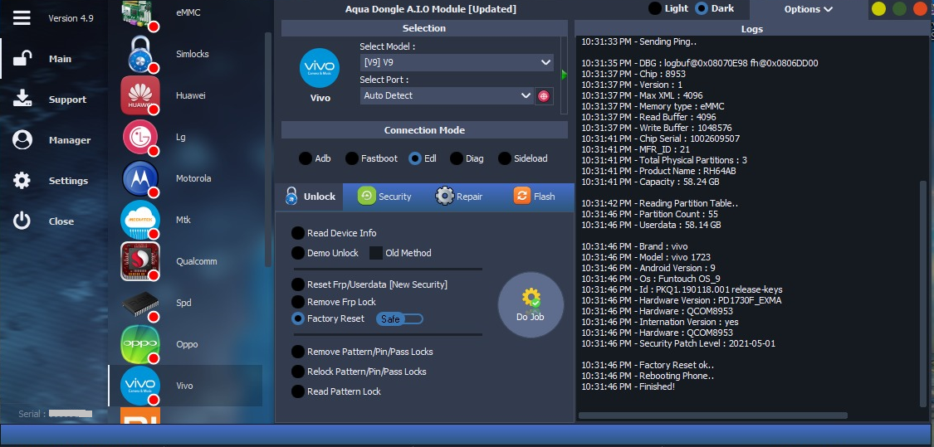The width and height of the screenshot is (934, 447).
Task: Select the Motorola brand icon
Action: [140, 178]
